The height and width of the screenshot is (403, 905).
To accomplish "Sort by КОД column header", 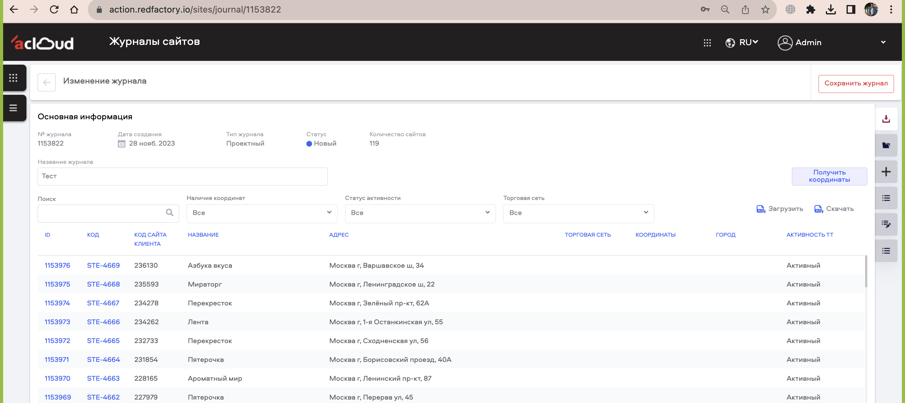I will [93, 234].
